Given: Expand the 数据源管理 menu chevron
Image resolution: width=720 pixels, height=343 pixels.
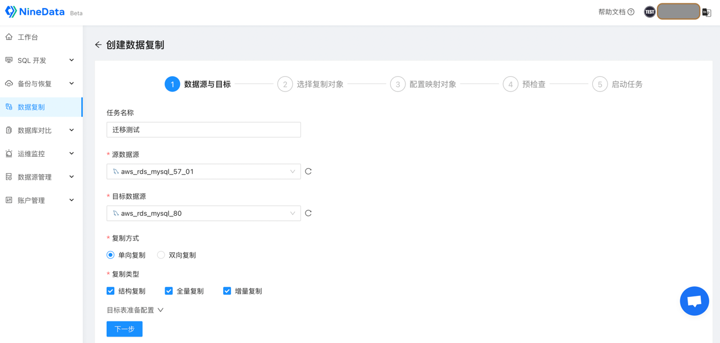Looking at the screenshot, I should (72, 177).
